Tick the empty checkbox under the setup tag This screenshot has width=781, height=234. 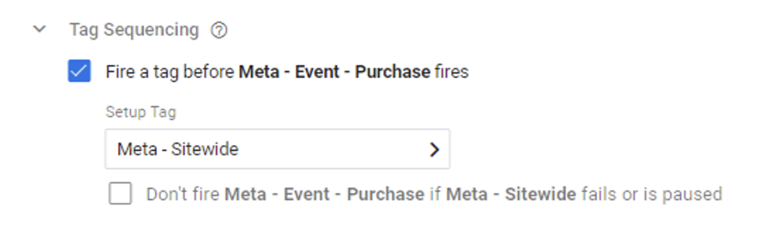pyautogui.click(x=120, y=194)
